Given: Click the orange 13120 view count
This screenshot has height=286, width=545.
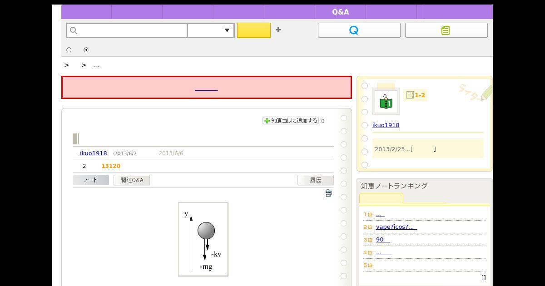Looking at the screenshot, I should click(x=111, y=166).
